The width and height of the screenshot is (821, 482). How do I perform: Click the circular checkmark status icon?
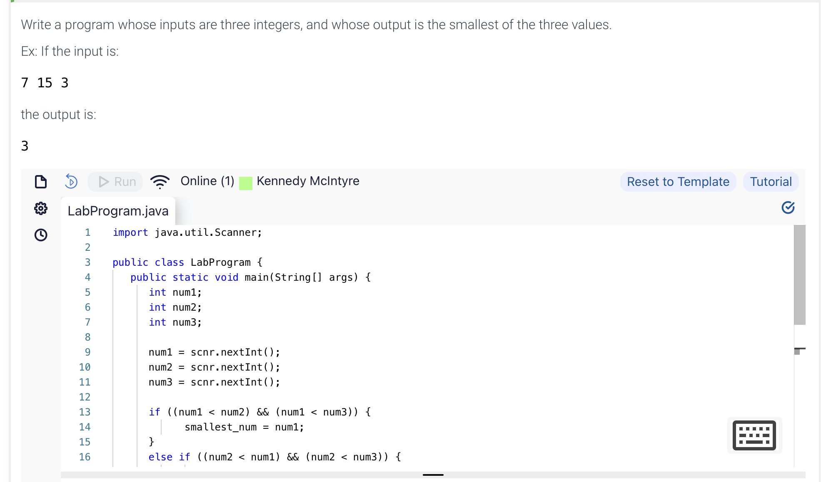click(x=788, y=207)
